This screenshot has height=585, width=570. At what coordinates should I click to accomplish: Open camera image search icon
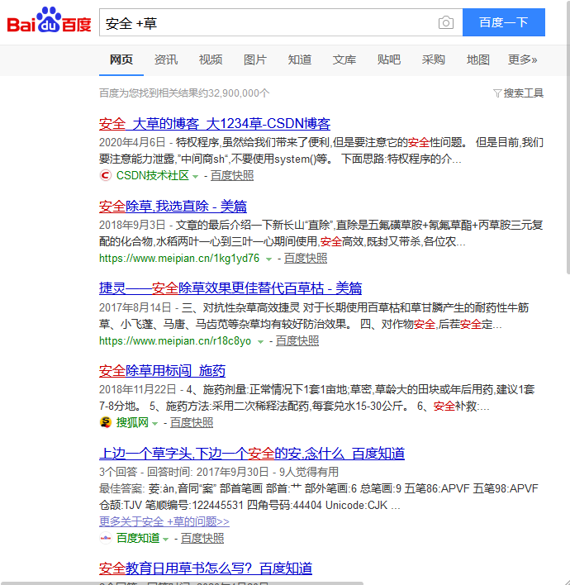coord(446,23)
